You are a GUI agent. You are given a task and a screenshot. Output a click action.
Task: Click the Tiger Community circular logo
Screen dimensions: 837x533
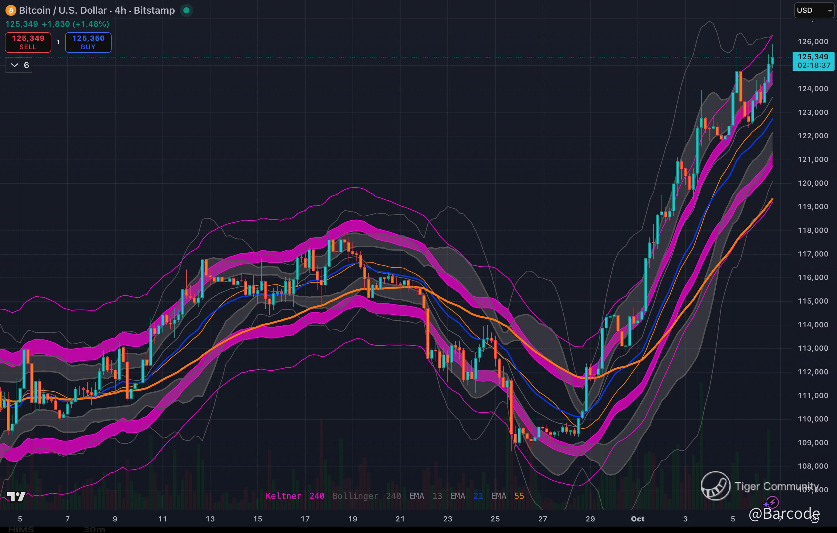tap(715, 486)
